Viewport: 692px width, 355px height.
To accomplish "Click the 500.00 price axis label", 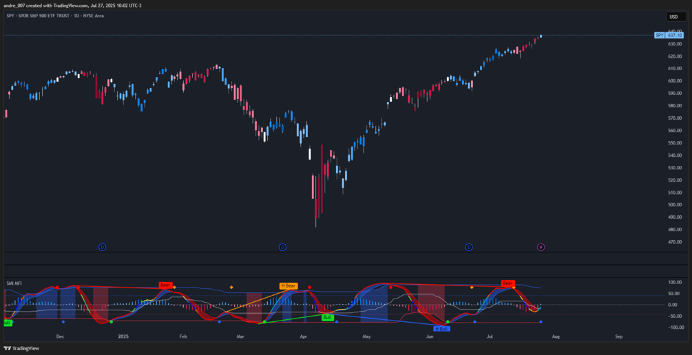I will [675, 205].
